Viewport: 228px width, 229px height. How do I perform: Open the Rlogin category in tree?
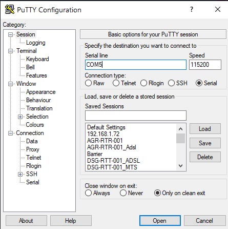34,166
